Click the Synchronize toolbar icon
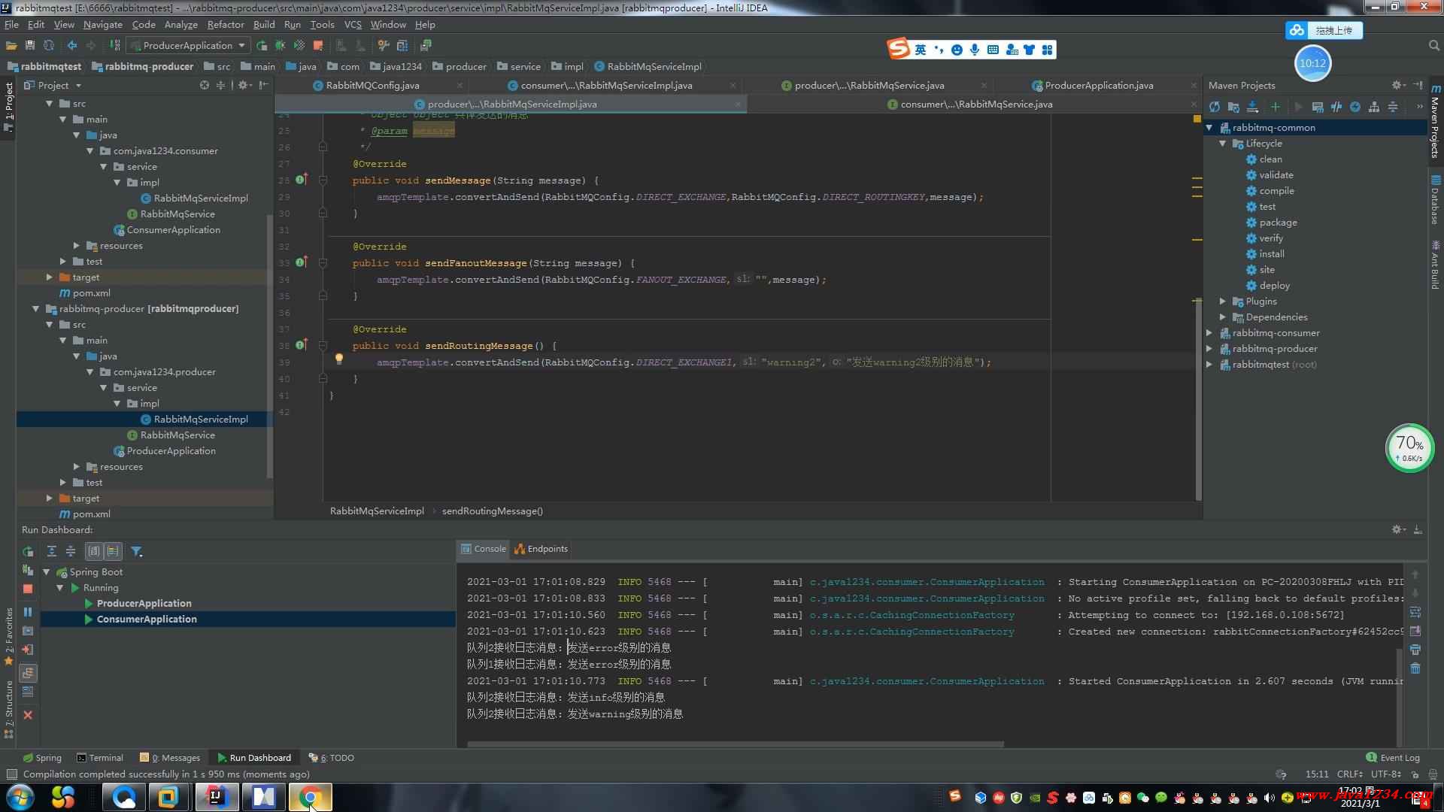 (49, 46)
